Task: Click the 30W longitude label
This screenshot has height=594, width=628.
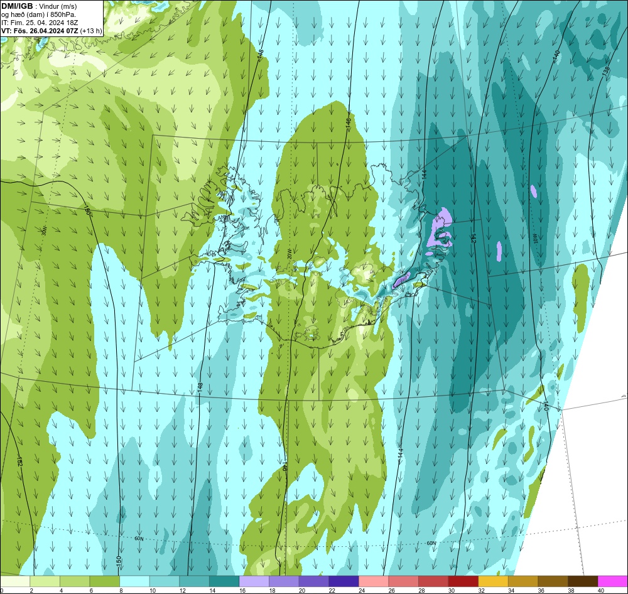Action: coord(44,230)
